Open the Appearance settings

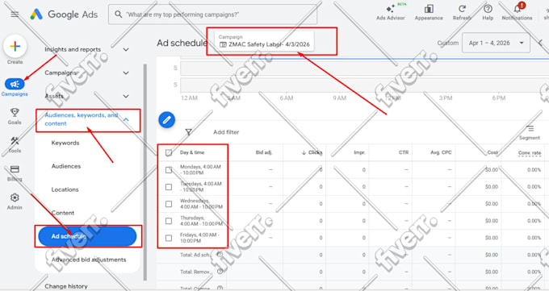click(x=429, y=12)
